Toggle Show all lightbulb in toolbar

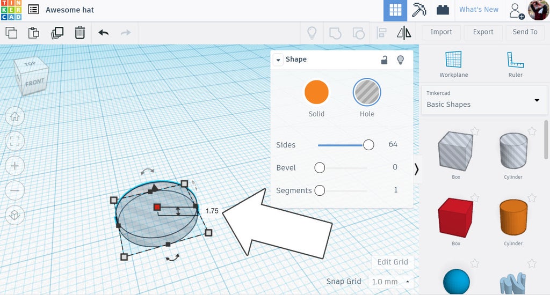point(312,33)
